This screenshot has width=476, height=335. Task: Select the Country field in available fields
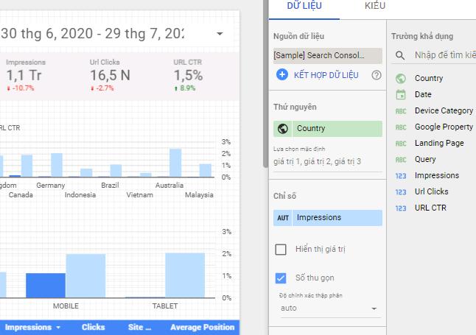429,78
